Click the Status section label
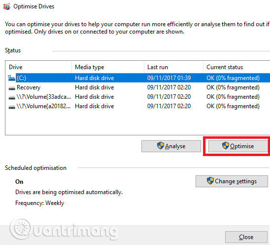Screen dimensions: 270x245 [13, 50]
